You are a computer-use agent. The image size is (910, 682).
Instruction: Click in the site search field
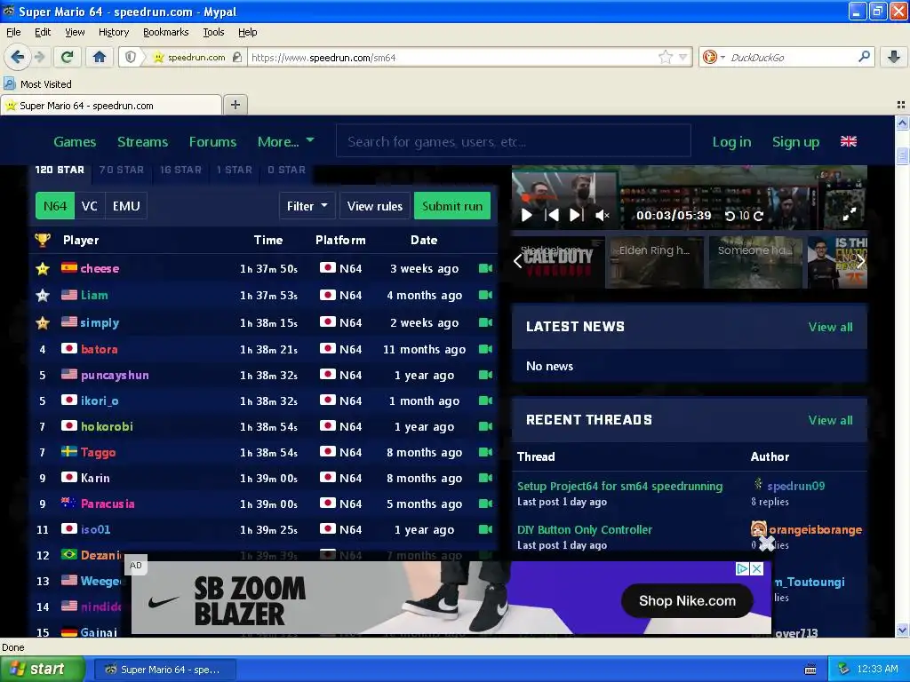(513, 141)
